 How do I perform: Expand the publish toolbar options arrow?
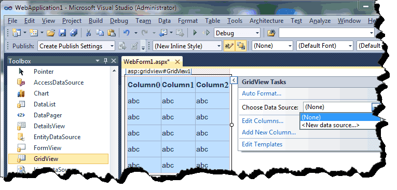pyautogui.click(x=143, y=46)
